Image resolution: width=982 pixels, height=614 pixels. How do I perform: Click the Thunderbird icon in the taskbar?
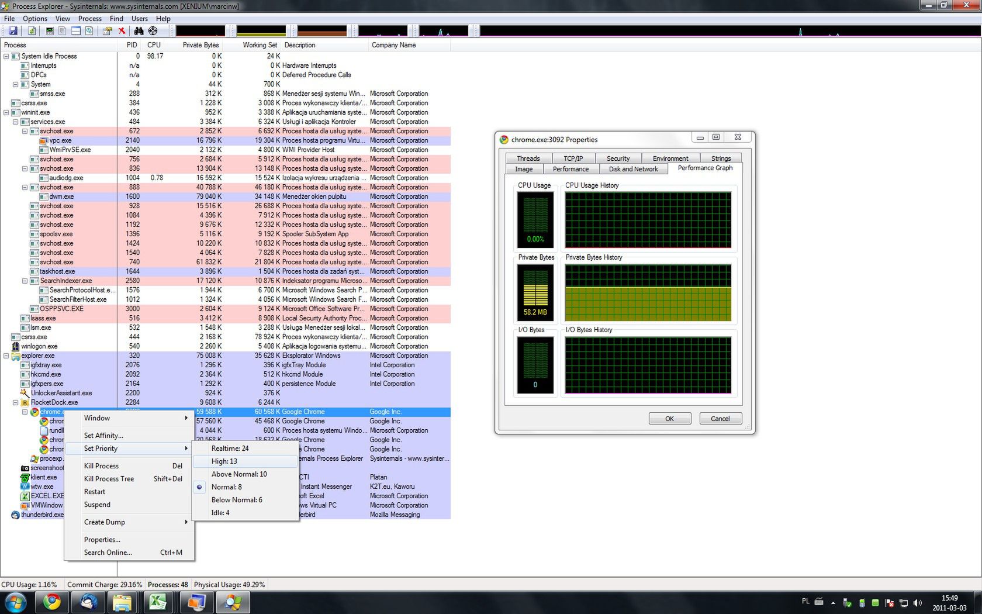pyautogui.click(x=88, y=602)
